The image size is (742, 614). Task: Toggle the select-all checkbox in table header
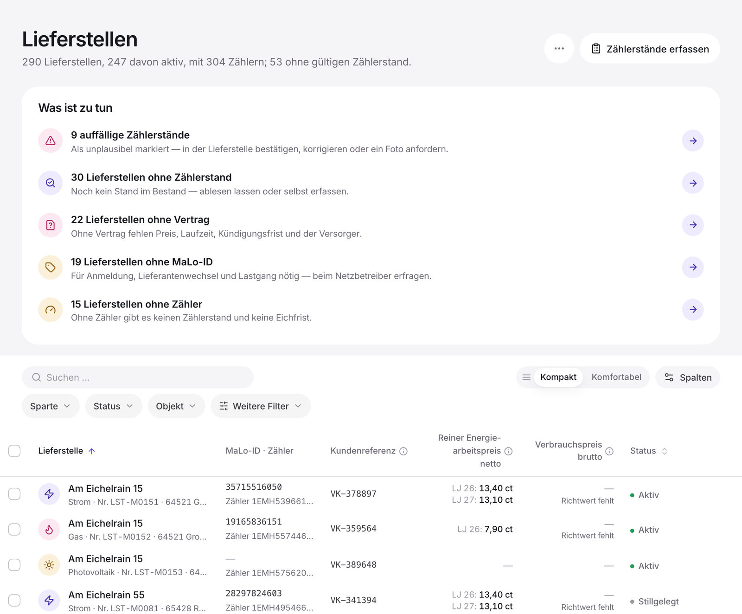(14, 451)
